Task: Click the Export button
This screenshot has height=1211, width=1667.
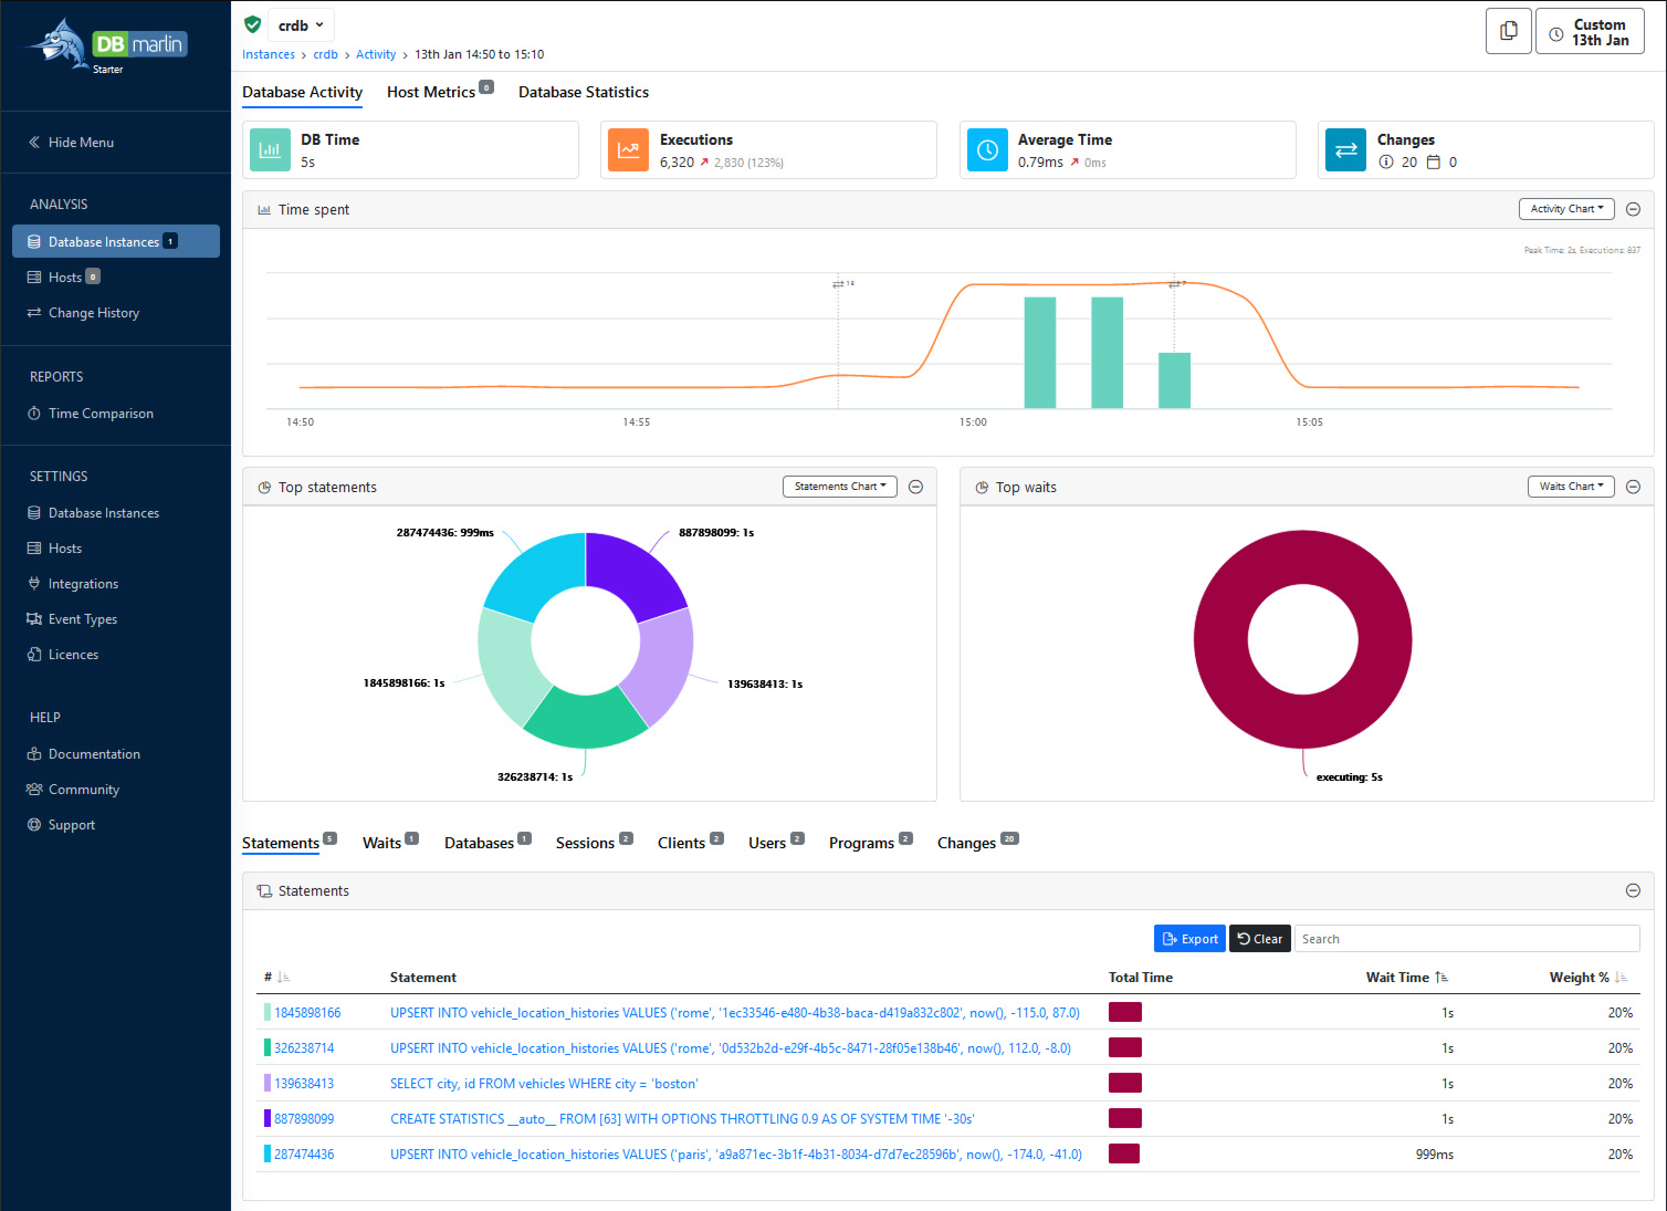Action: (x=1189, y=938)
